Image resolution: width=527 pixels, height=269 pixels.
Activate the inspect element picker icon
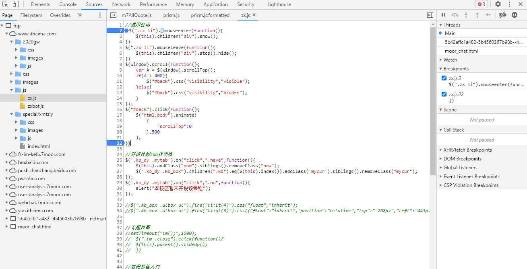[x=5, y=4]
